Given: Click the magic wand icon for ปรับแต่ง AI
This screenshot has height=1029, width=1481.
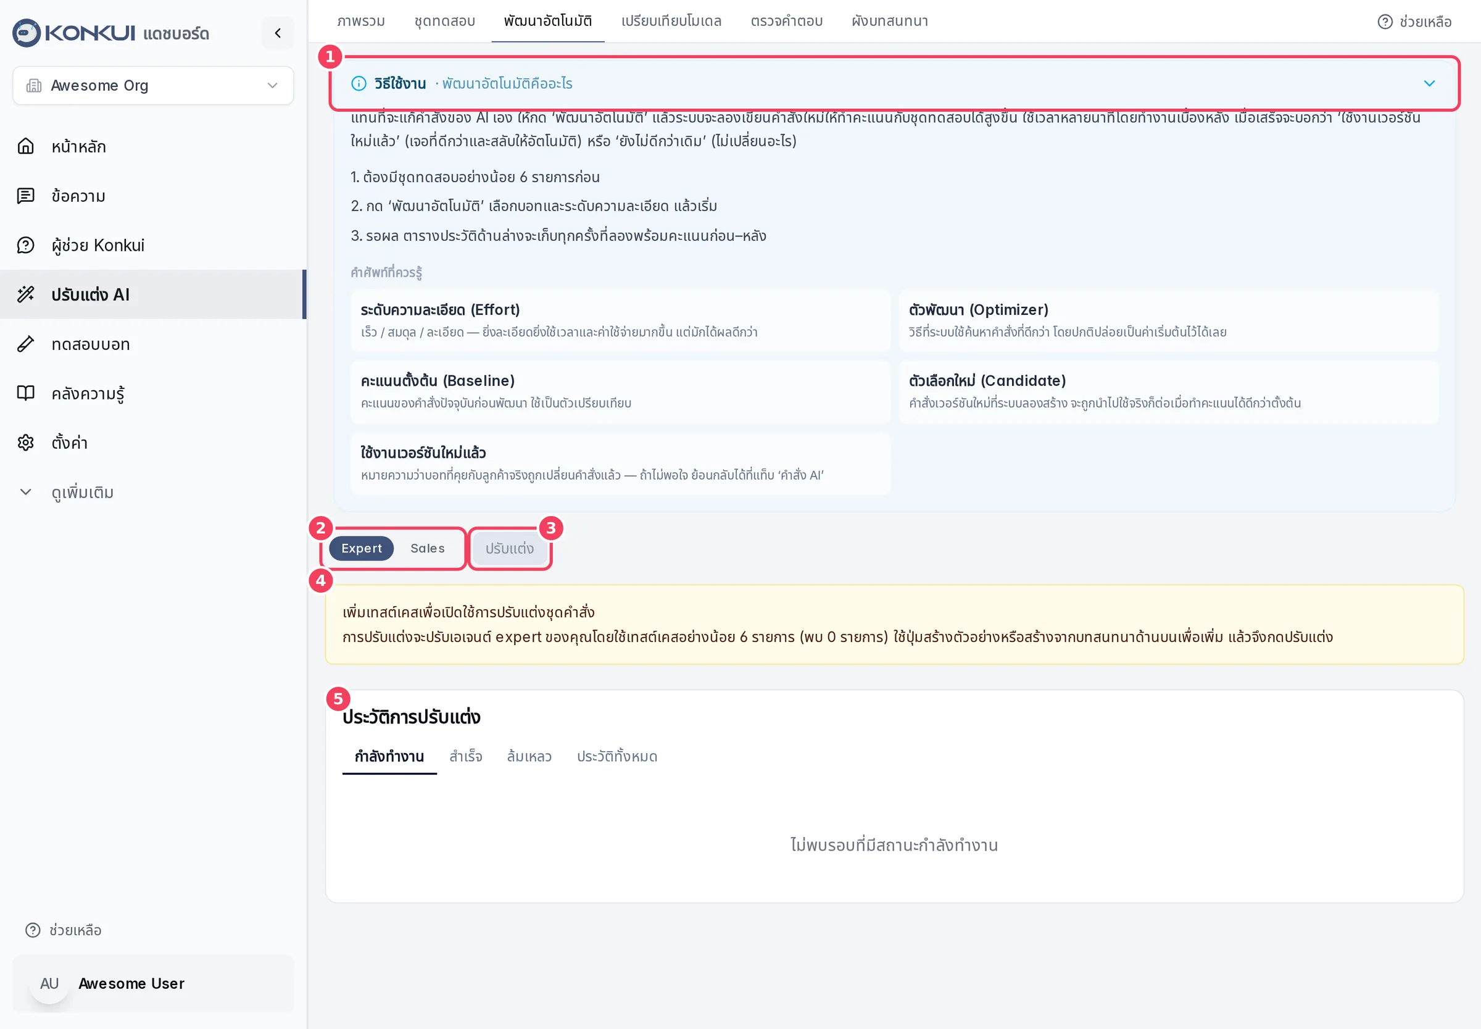Looking at the screenshot, I should click(26, 294).
